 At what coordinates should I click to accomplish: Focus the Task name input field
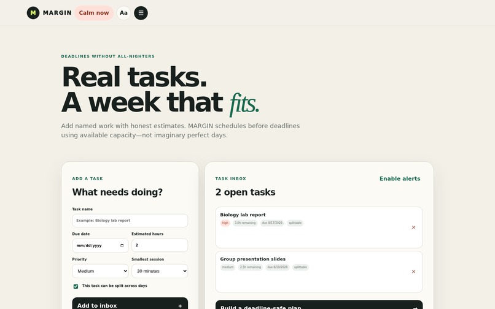pos(130,221)
